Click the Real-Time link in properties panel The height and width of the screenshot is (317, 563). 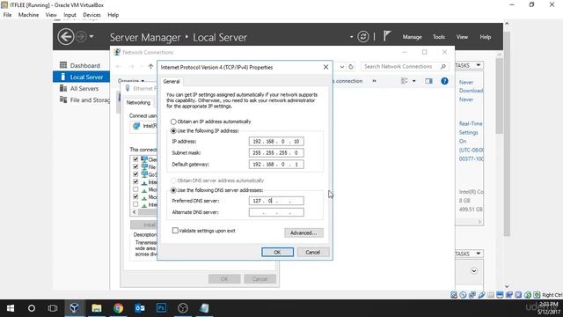(x=471, y=123)
